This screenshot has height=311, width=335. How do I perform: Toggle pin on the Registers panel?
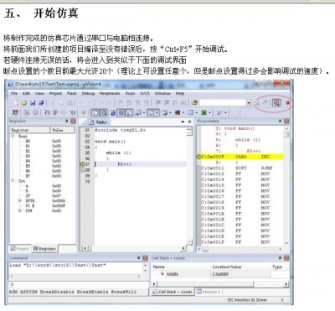(67, 121)
